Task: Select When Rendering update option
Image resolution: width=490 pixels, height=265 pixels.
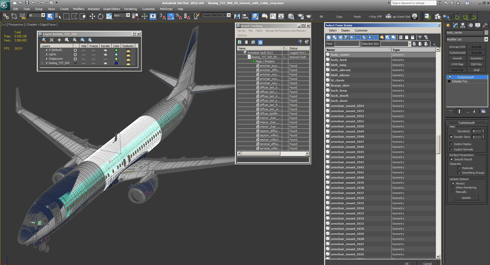Action: point(453,187)
